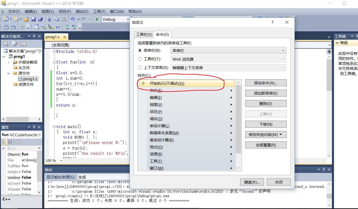Expand the 外部依赖项 tree node
The image size is (358, 209).
[x=9, y=62]
